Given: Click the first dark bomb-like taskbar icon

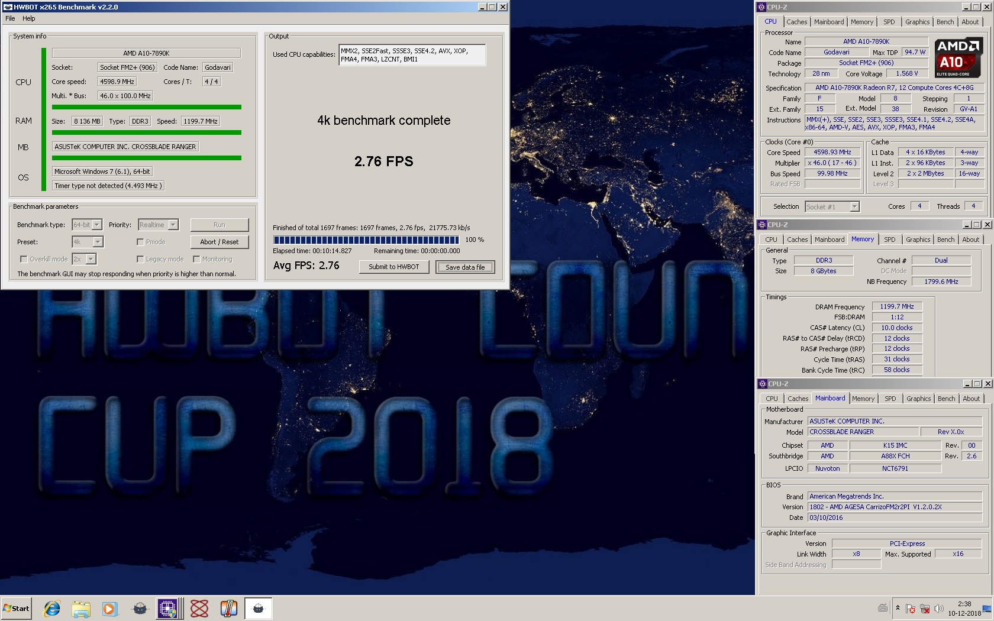Looking at the screenshot, I should [140, 608].
